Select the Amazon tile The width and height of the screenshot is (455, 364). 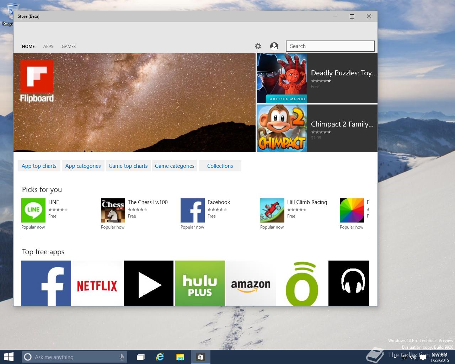251,283
